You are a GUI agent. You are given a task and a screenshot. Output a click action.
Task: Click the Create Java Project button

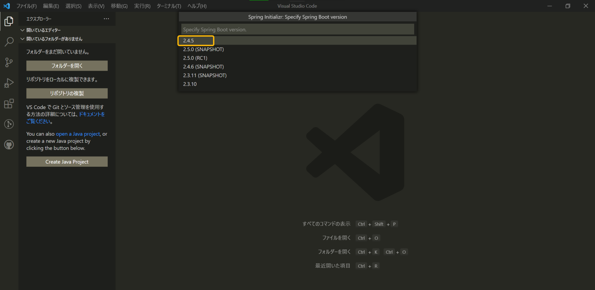pos(67,162)
